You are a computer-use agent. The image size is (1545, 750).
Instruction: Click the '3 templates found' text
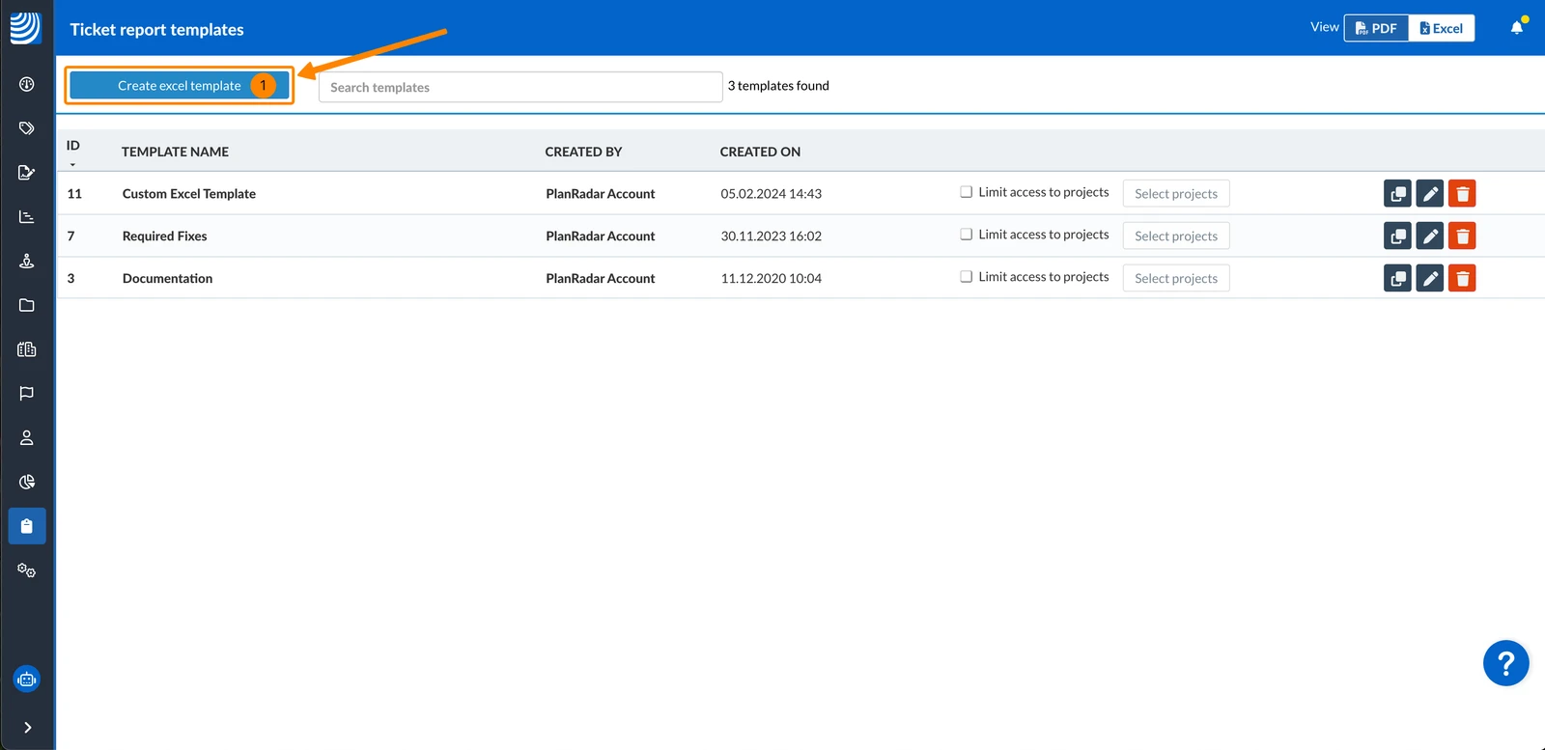click(778, 86)
